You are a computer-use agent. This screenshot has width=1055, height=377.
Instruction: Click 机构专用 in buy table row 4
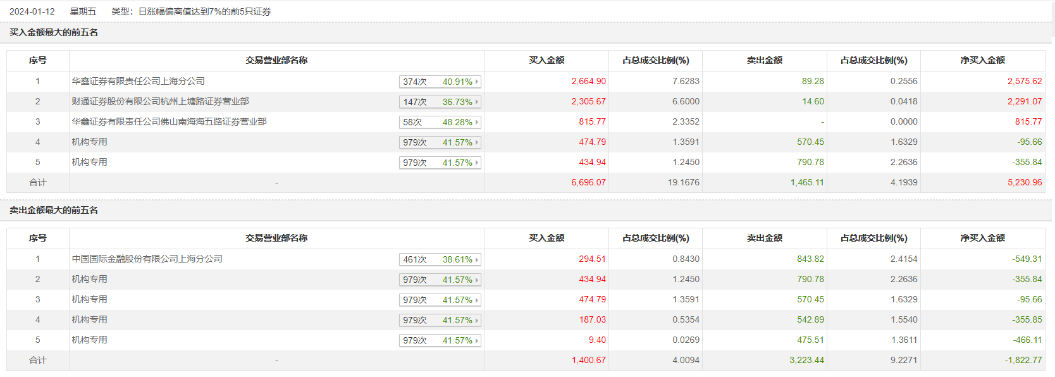(89, 142)
